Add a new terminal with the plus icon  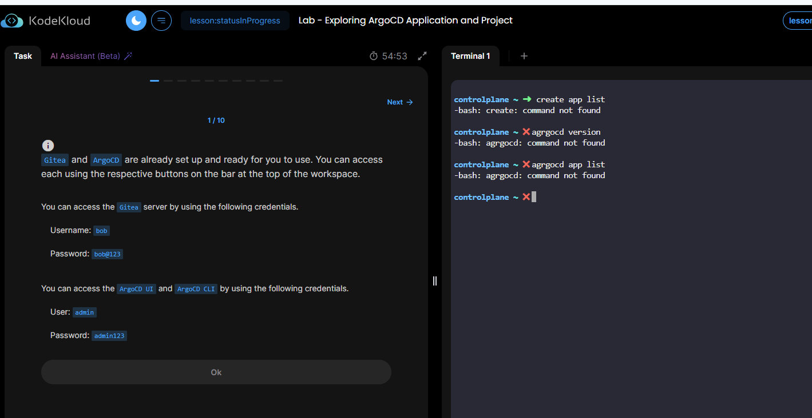point(524,56)
